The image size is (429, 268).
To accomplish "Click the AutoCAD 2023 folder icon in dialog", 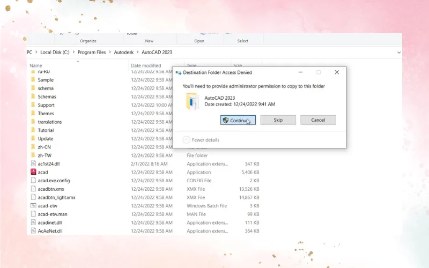I will pos(192,101).
